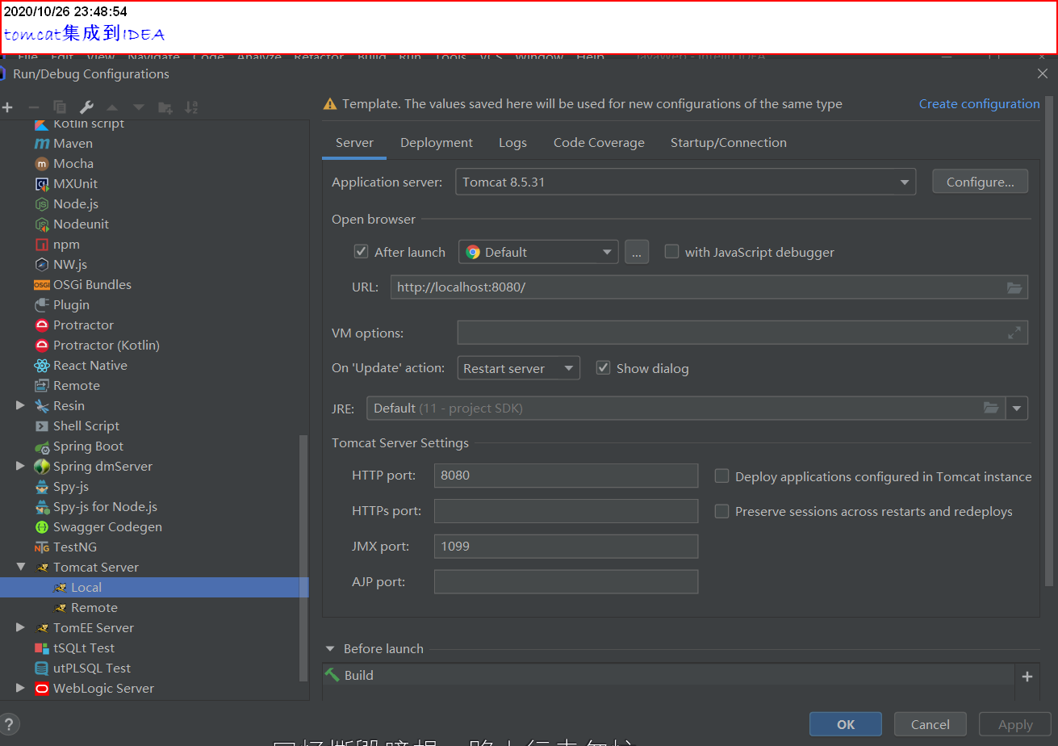Click Cancel button
This screenshot has width=1058, height=746.
point(930,724)
